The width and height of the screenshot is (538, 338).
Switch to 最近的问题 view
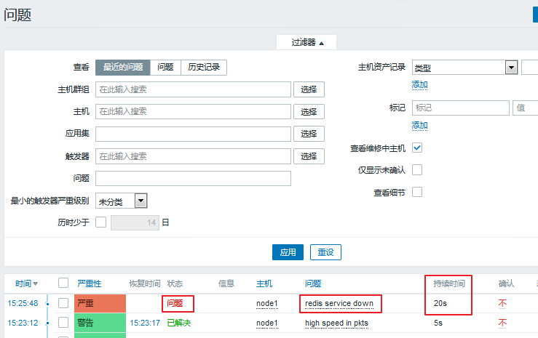(x=122, y=68)
